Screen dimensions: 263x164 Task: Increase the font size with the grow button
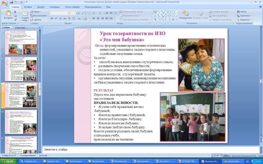[78, 13]
